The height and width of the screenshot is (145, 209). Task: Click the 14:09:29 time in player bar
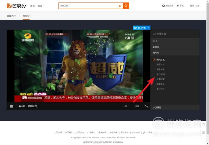[22, 106]
